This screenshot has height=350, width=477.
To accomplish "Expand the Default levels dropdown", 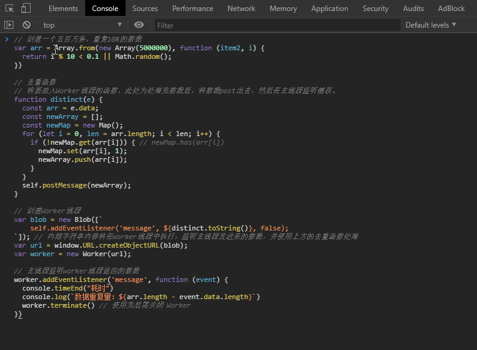I will (x=431, y=25).
